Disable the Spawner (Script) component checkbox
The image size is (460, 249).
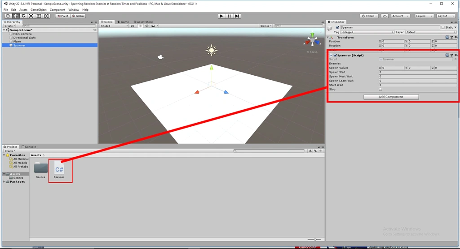click(335, 55)
